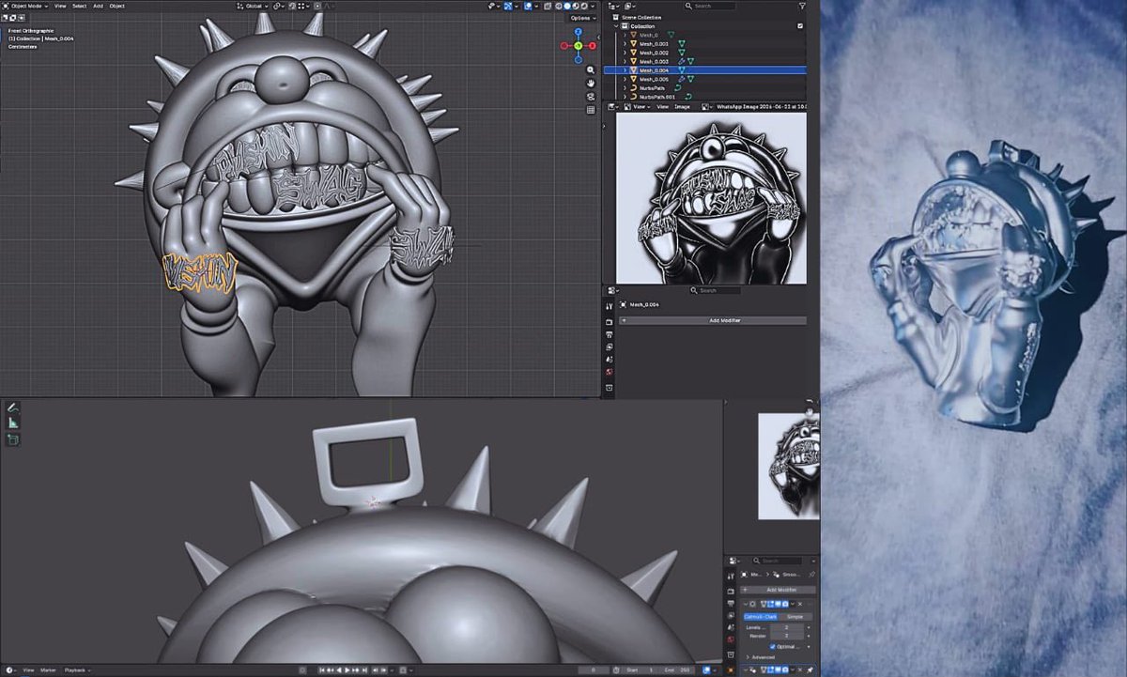
Task: Toggle viewport gizmos in header
Action: 509,6
